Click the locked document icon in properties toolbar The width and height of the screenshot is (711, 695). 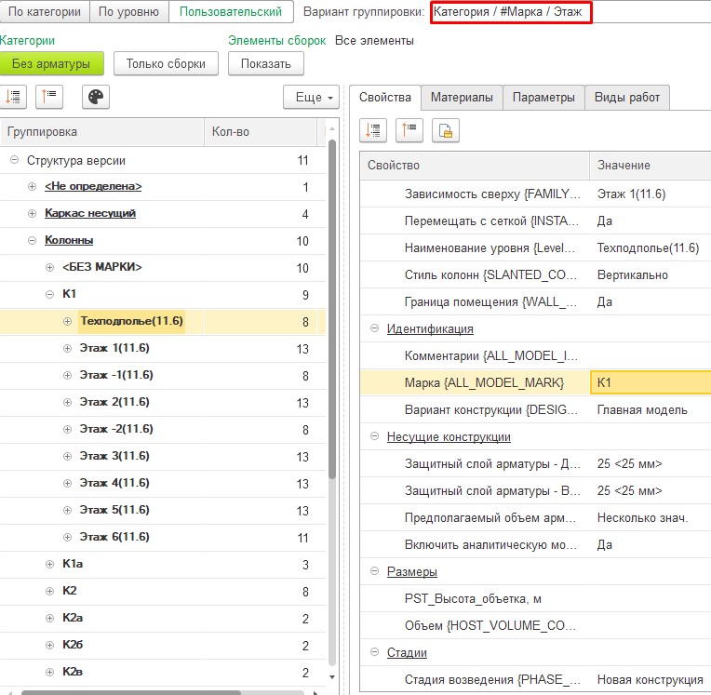coord(446,131)
